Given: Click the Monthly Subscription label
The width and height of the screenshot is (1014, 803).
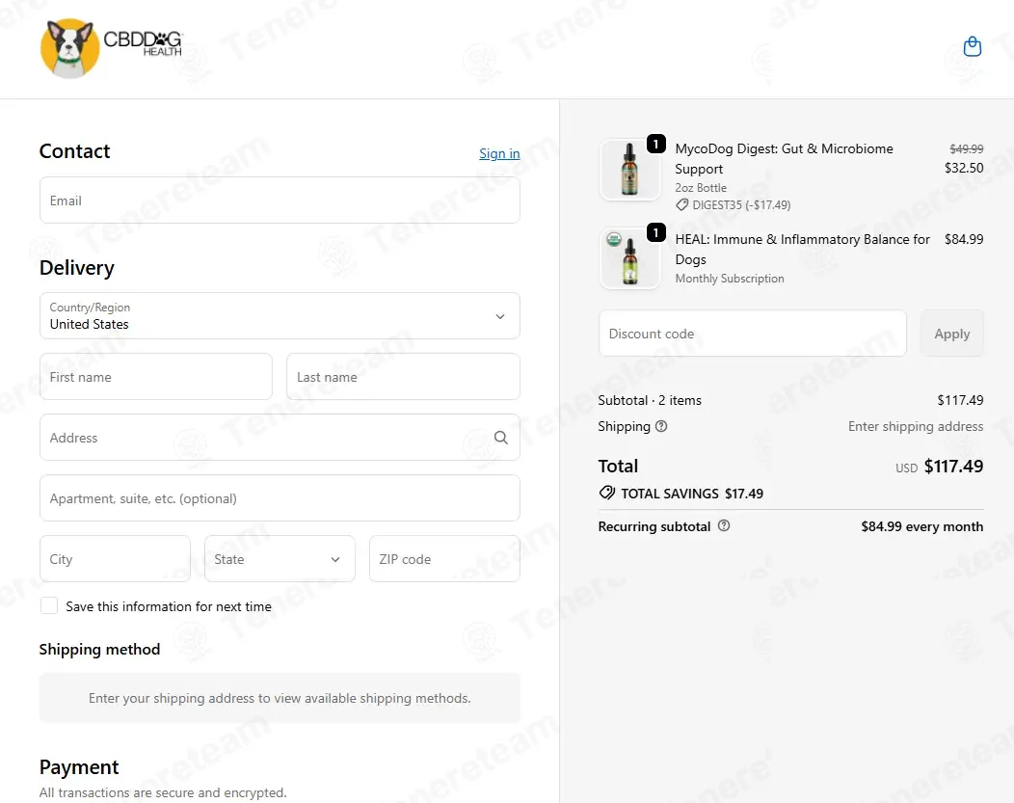Looking at the screenshot, I should pos(730,279).
